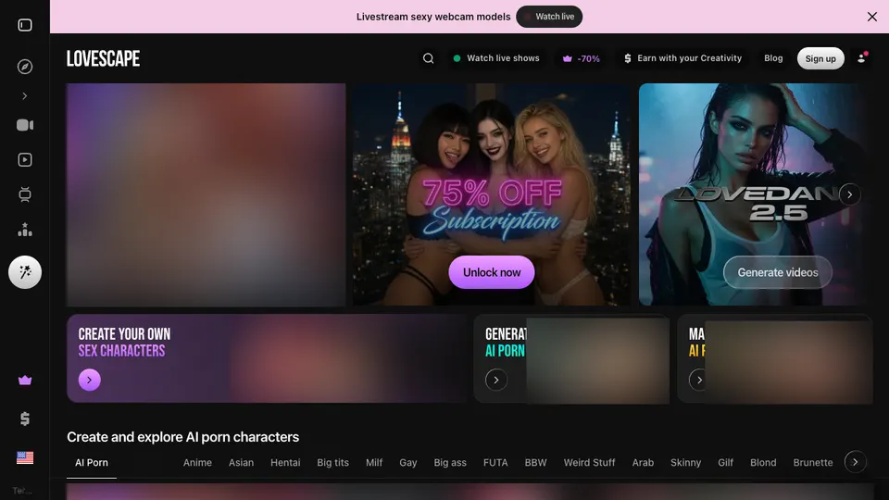The height and width of the screenshot is (500, 889).
Task: Click the Unlock now button
Action: pyautogui.click(x=492, y=272)
